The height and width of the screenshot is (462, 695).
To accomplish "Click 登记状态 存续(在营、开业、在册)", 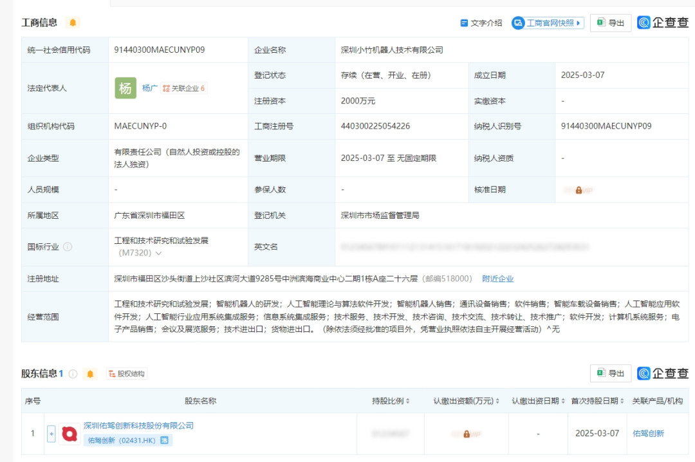I will [386, 75].
